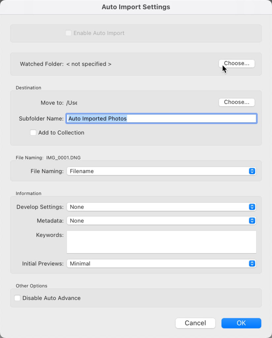Open the Develop Settings dropdown

coord(161,207)
